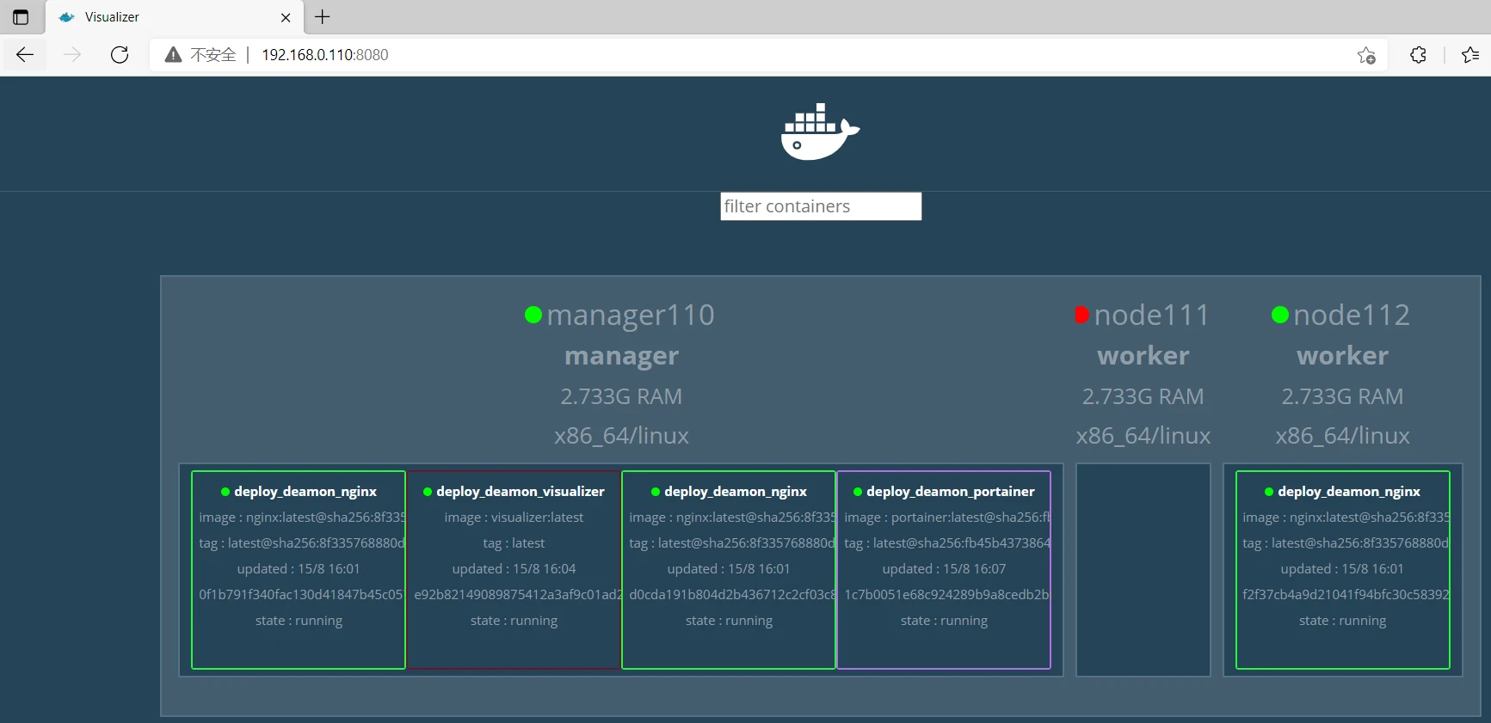1491x723 pixels.
Task: Click the browser back arrow
Action: tap(25, 55)
